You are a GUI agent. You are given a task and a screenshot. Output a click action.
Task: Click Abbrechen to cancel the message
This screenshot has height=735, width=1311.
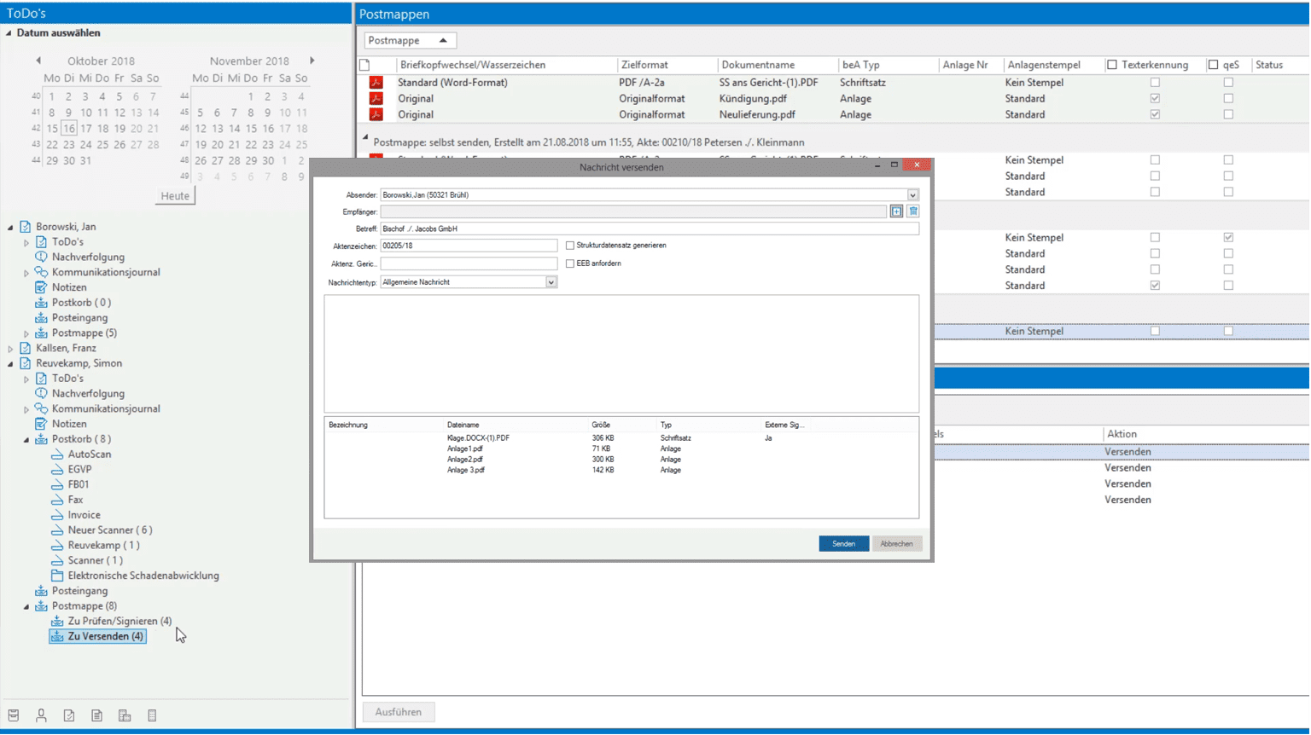[x=896, y=544]
